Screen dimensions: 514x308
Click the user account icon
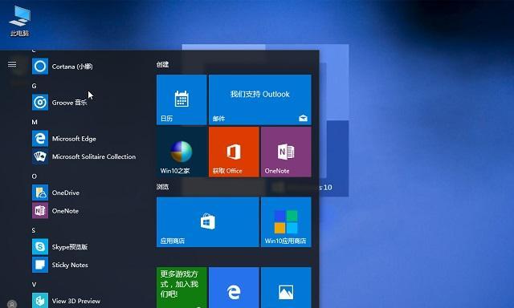[x=12, y=304]
